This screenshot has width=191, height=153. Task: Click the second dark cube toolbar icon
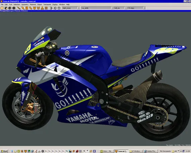10,8
